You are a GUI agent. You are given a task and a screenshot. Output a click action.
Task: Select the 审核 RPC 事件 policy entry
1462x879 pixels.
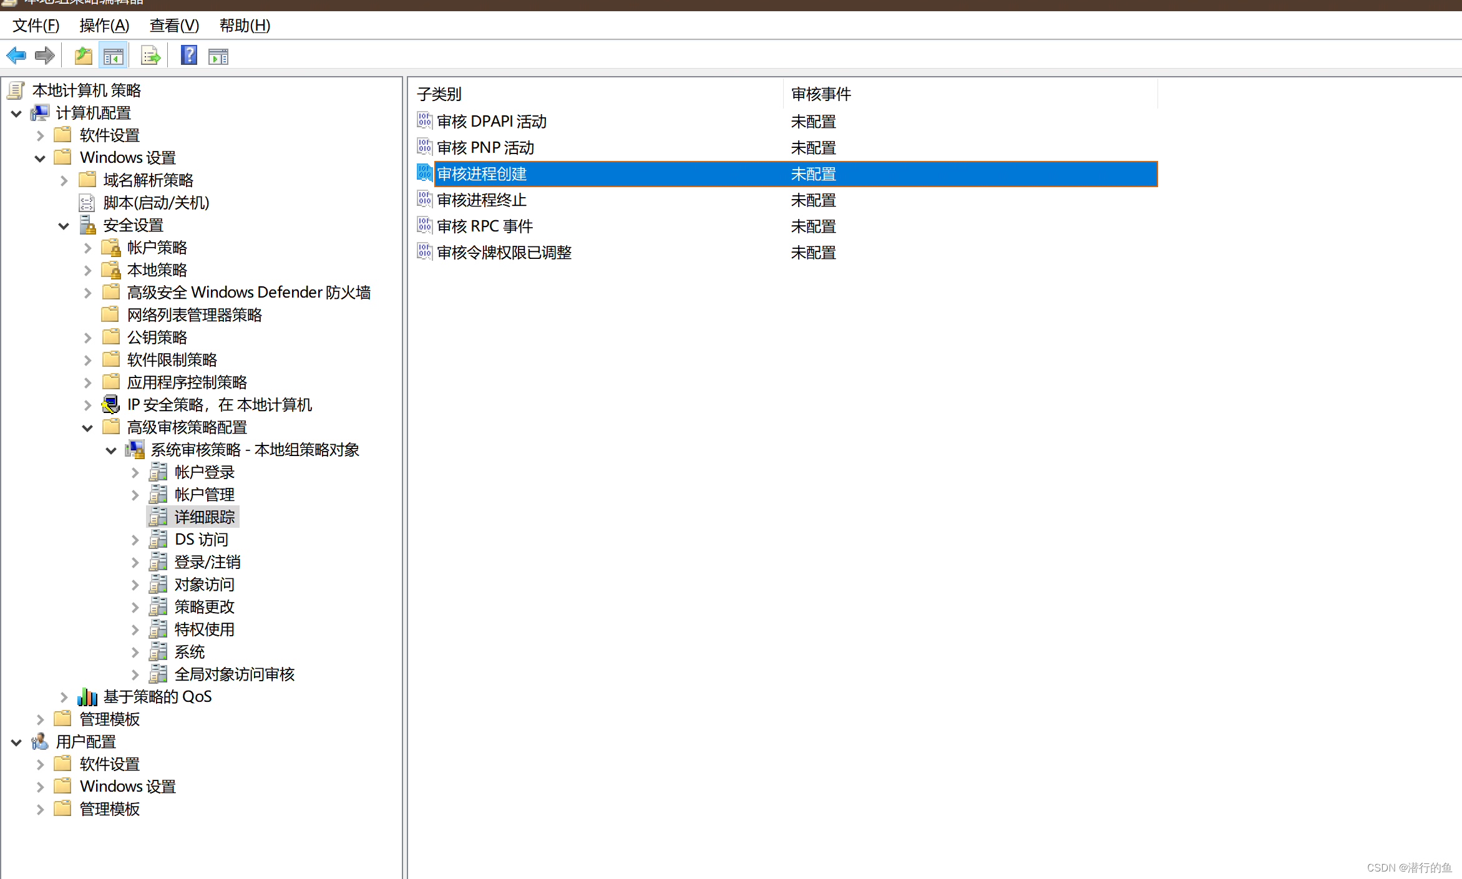coord(484,226)
